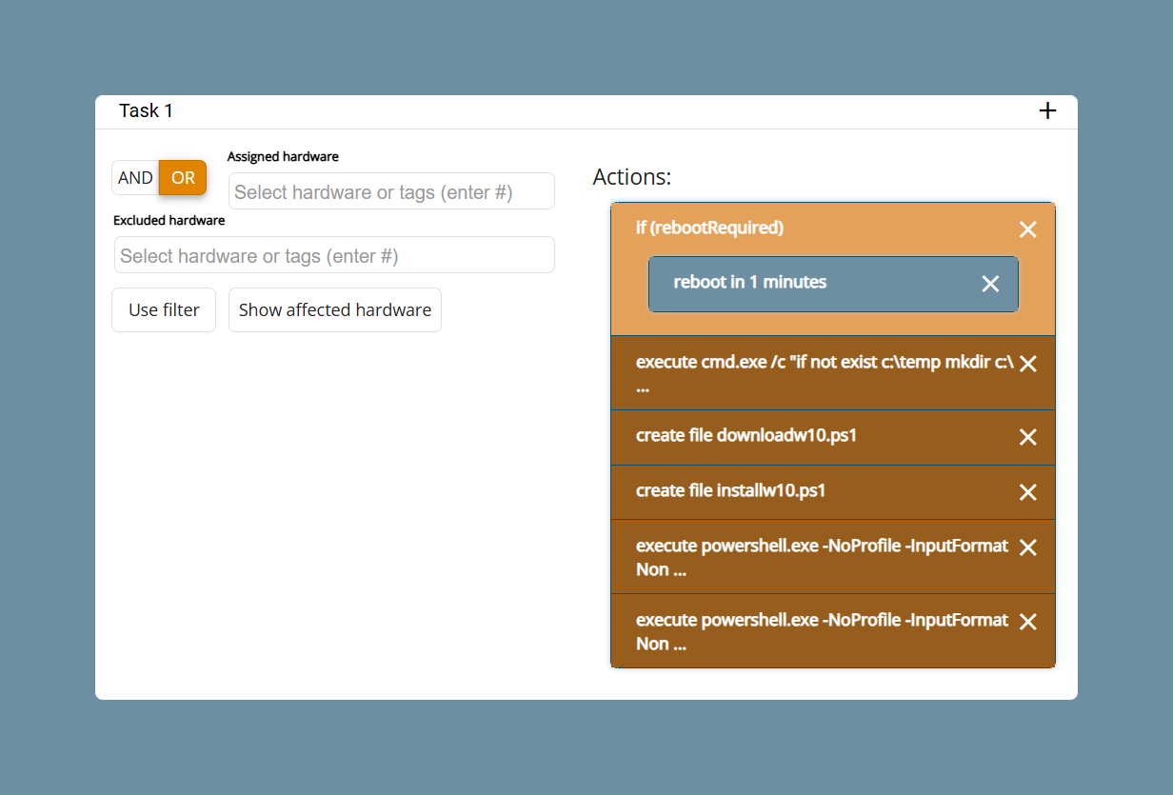The height and width of the screenshot is (795, 1173).
Task: Remove the "create file installw10.ps1" action
Action: pyautogui.click(x=1027, y=492)
